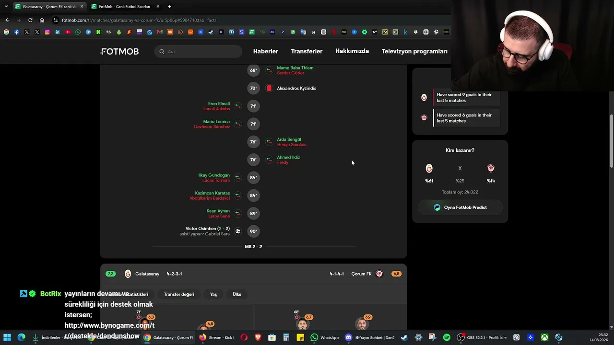
Task: Go to the browser home page
Action: coord(42,20)
